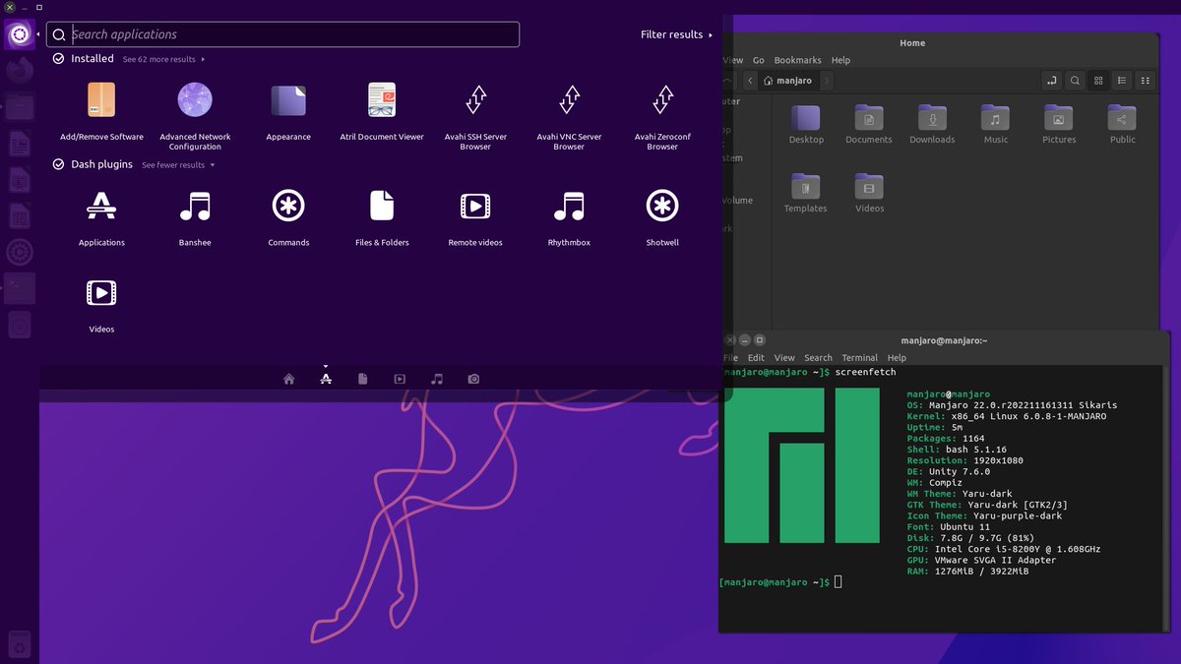Switch to the Applications lens icon
Screen dimensions: 1181x664
tap(326, 379)
